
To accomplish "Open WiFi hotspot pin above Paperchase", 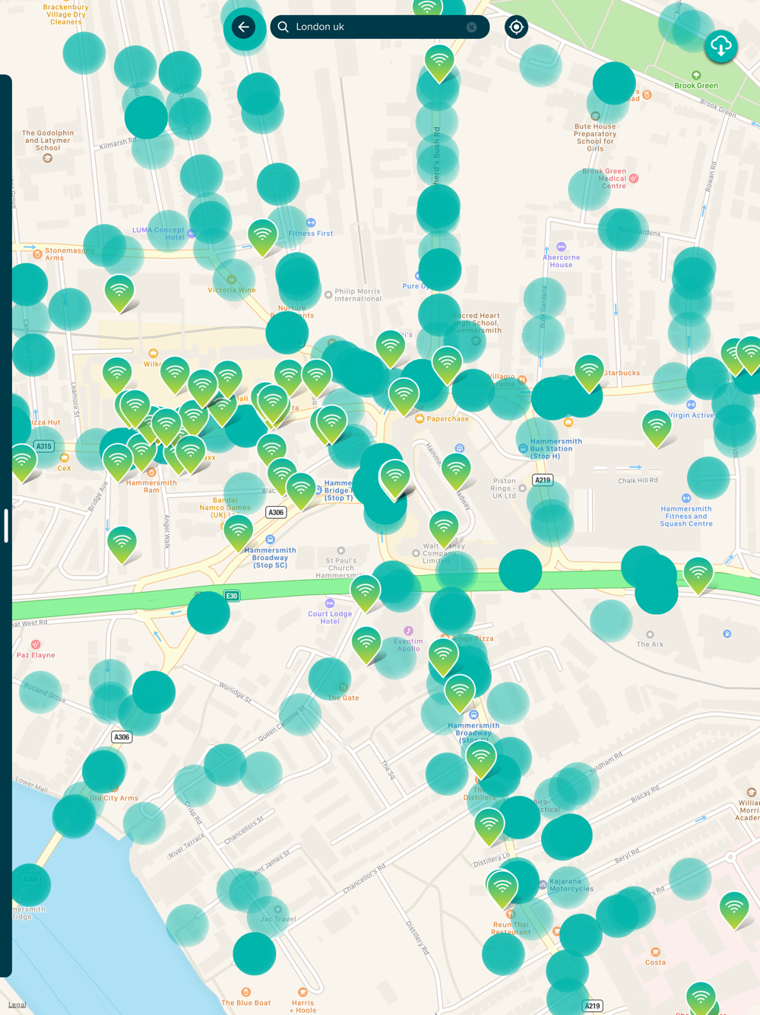I will (404, 395).
